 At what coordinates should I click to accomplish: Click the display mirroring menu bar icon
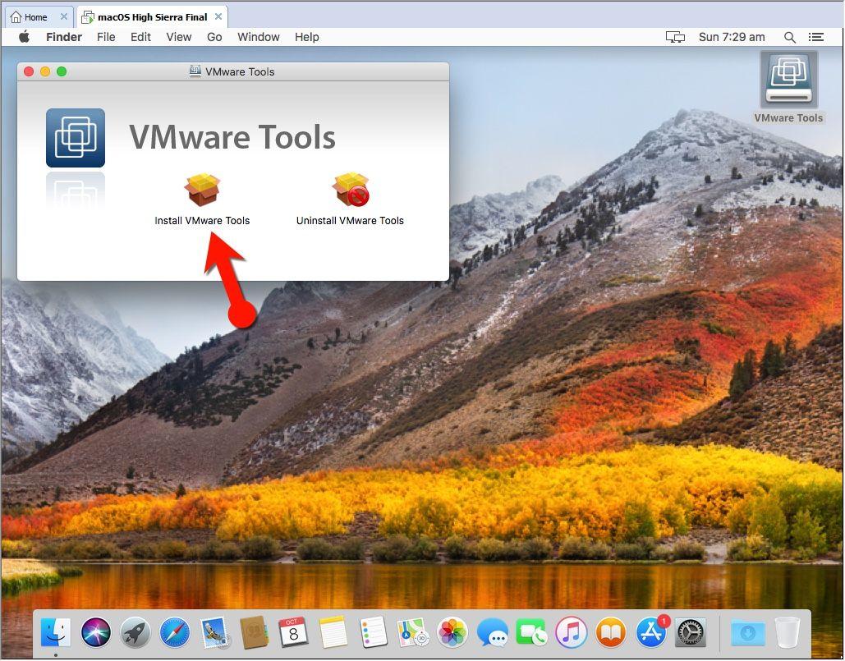tap(675, 37)
